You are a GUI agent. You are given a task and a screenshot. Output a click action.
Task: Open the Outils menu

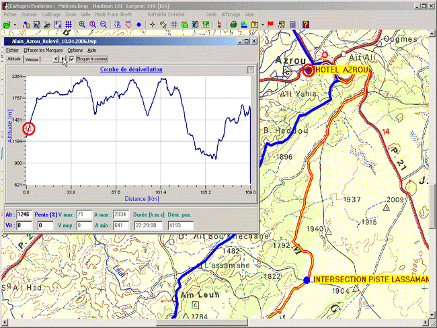(x=211, y=15)
